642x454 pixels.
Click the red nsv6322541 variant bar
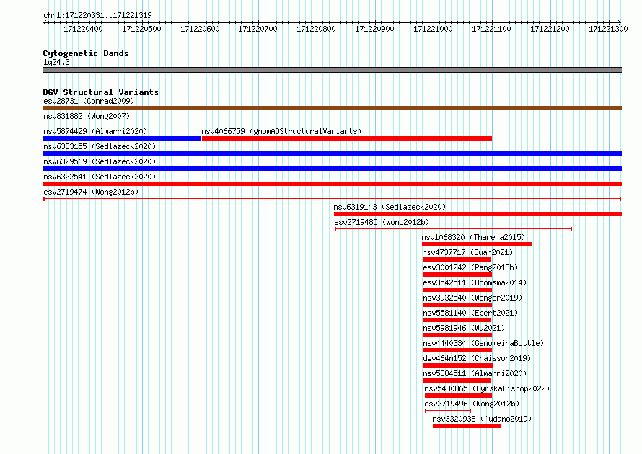332,184
